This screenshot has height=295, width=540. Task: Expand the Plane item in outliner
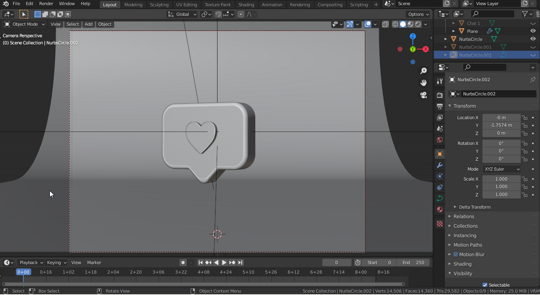click(x=453, y=31)
